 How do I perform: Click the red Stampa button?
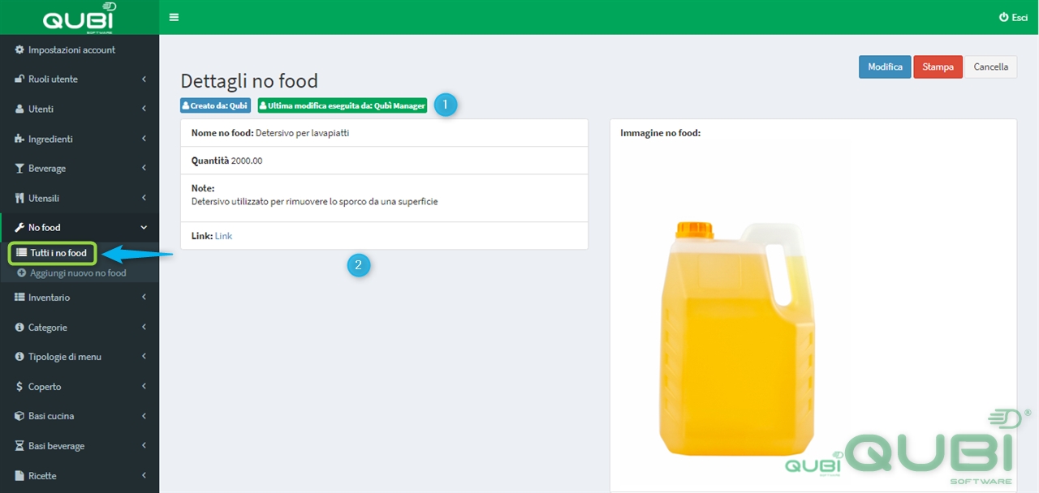pos(938,66)
